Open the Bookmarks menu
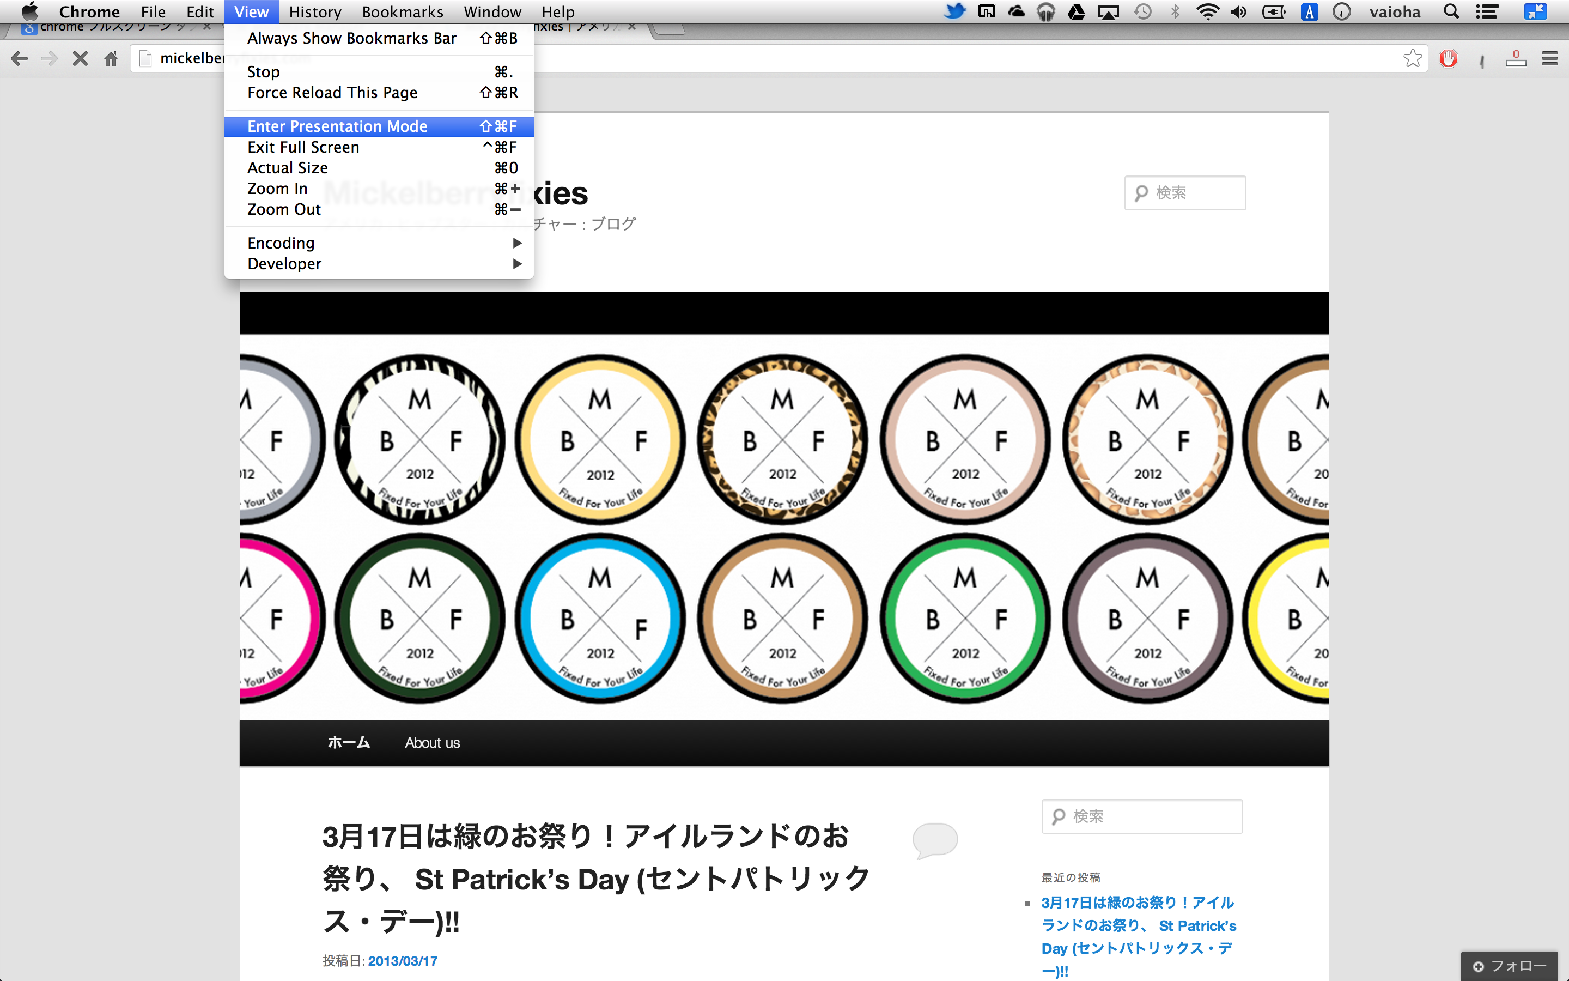 click(402, 11)
